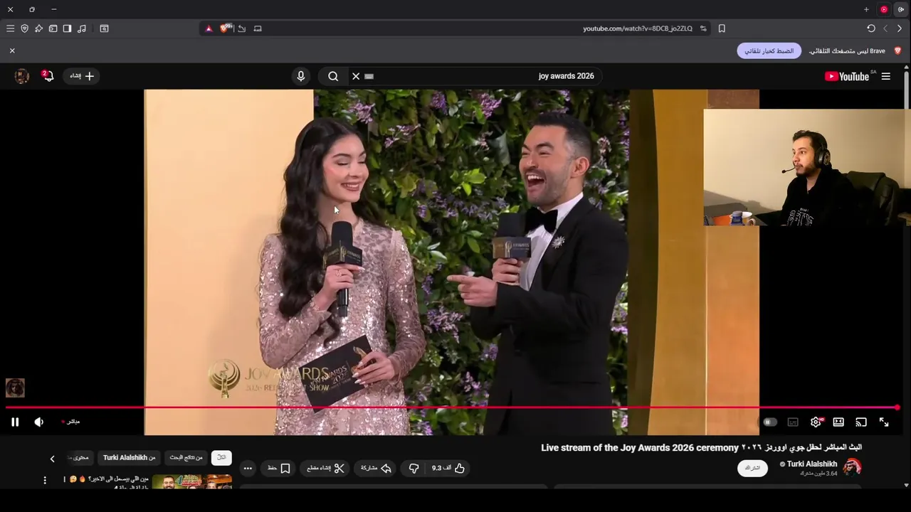
Task: Search with your voice microphone button
Action: (301, 76)
